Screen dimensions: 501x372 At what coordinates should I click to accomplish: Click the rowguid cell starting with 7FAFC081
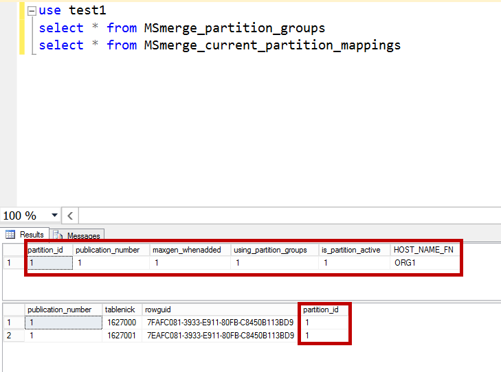coord(220,323)
